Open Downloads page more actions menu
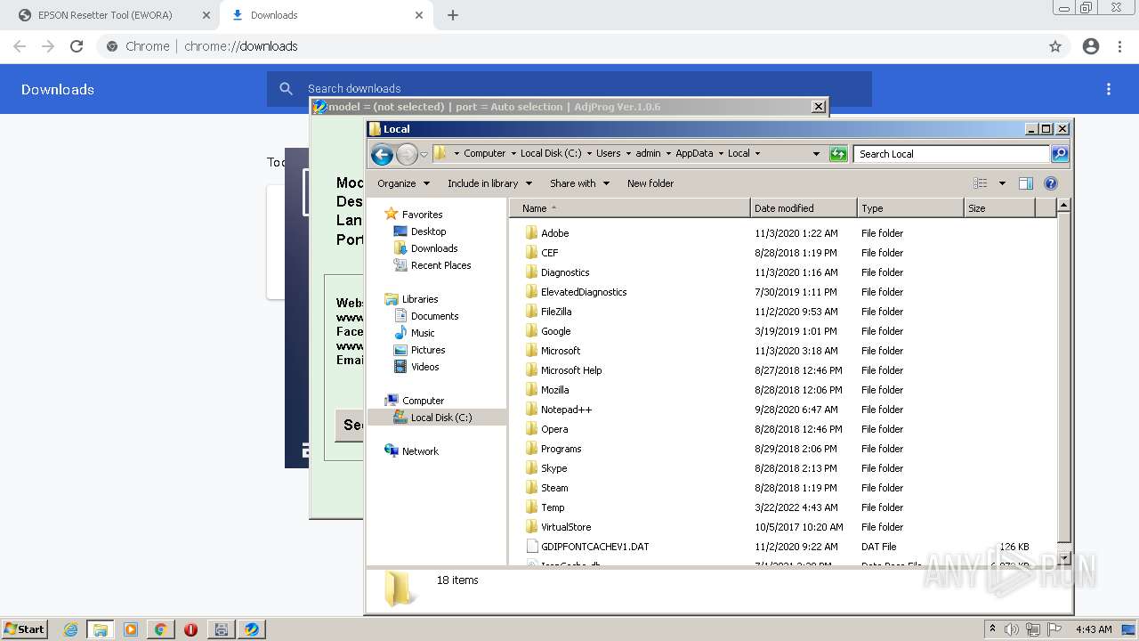 [1109, 89]
